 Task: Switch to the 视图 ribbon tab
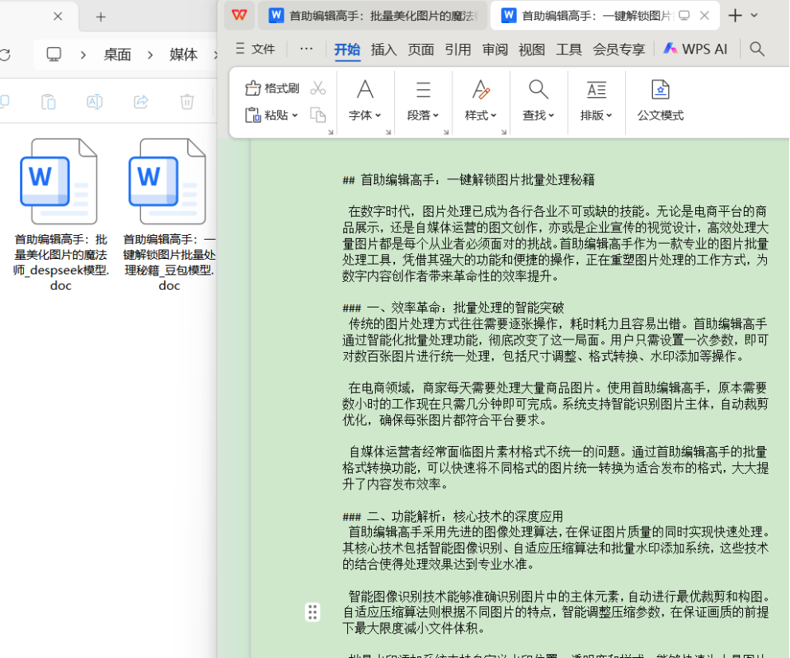coord(532,49)
